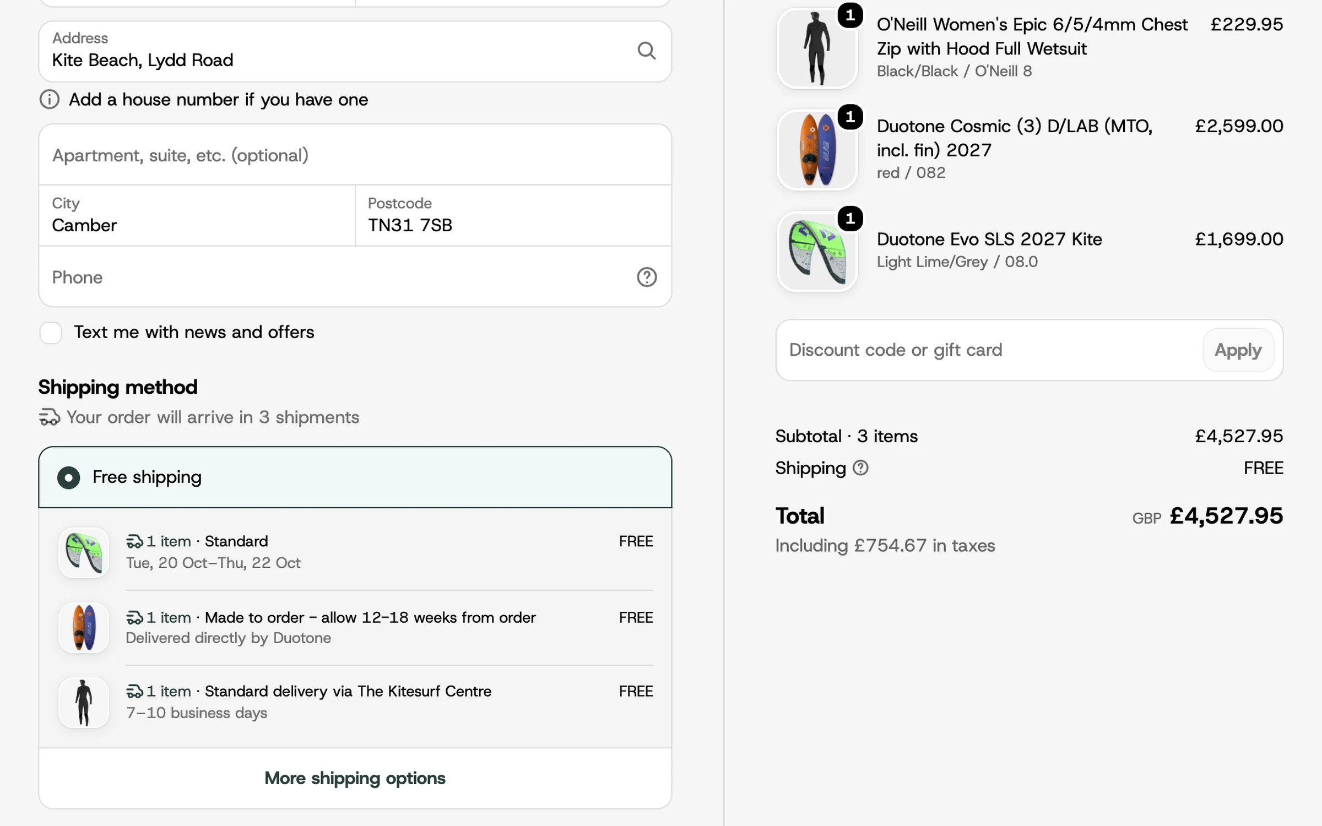The height and width of the screenshot is (826, 1322).
Task: Click the quantity badge on the wetsuit thumbnail
Action: coord(850,15)
